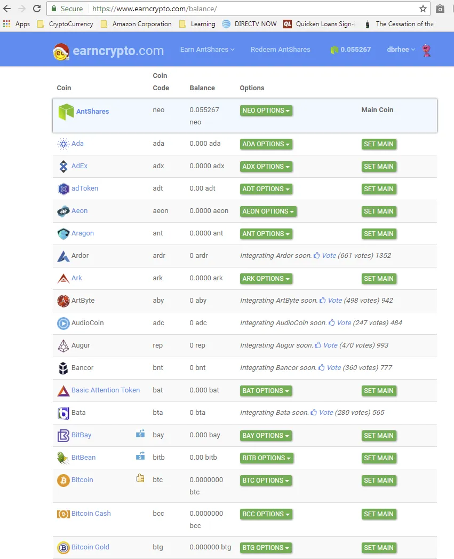The width and height of the screenshot is (454, 559).
Task: Expand the BAT OPTIONS dropdown
Action: tap(266, 391)
